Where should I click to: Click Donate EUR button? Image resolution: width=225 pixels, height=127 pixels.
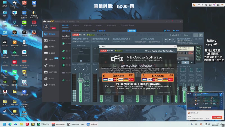pos(118,77)
